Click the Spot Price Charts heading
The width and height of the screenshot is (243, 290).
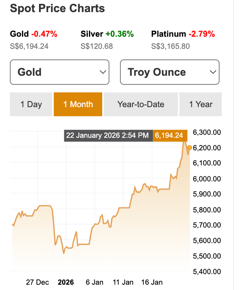point(57,8)
